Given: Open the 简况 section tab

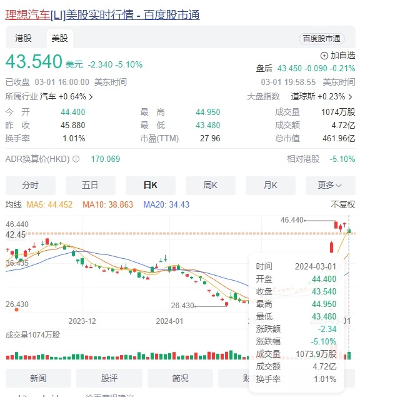Looking at the screenshot, I should tap(180, 378).
